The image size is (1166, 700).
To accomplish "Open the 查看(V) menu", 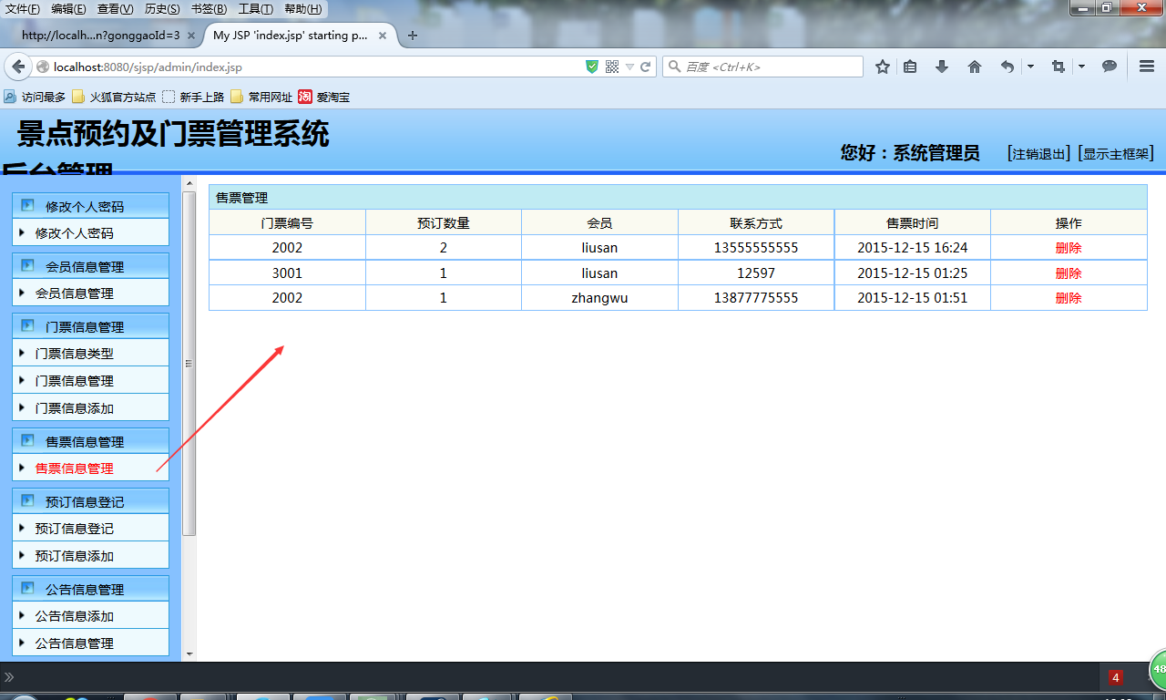I will point(116,8).
